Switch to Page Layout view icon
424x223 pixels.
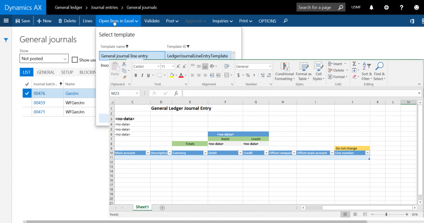click(x=355, y=214)
